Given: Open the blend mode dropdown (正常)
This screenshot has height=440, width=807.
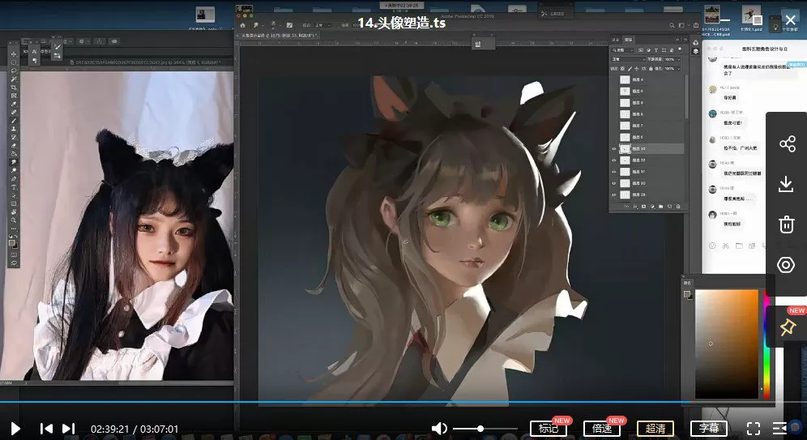Looking at the screenshot, I should point(629,59).
